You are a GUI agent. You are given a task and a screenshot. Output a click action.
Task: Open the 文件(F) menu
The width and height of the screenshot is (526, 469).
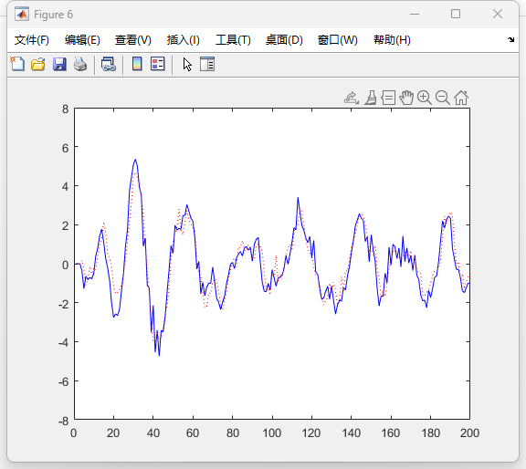click(x=32, y=40)
